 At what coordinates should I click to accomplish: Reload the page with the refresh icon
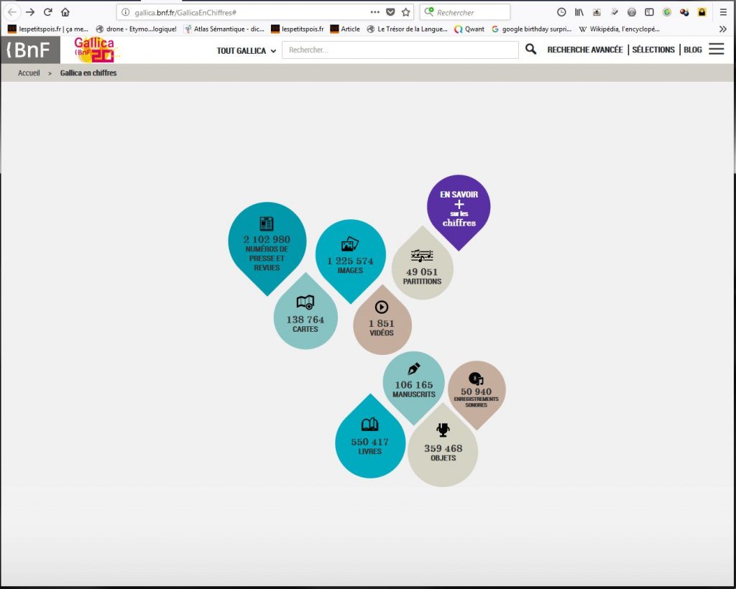point(48,12)
